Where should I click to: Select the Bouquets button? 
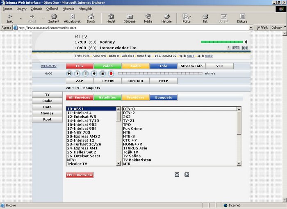point(164,97)
